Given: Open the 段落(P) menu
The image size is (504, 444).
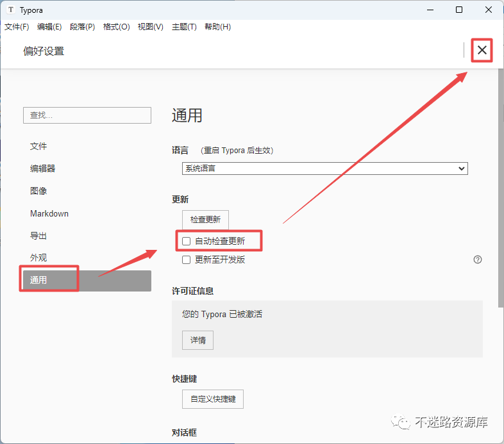Looking at the screenshot, I should pyautogui.click(x=82, y=27).
